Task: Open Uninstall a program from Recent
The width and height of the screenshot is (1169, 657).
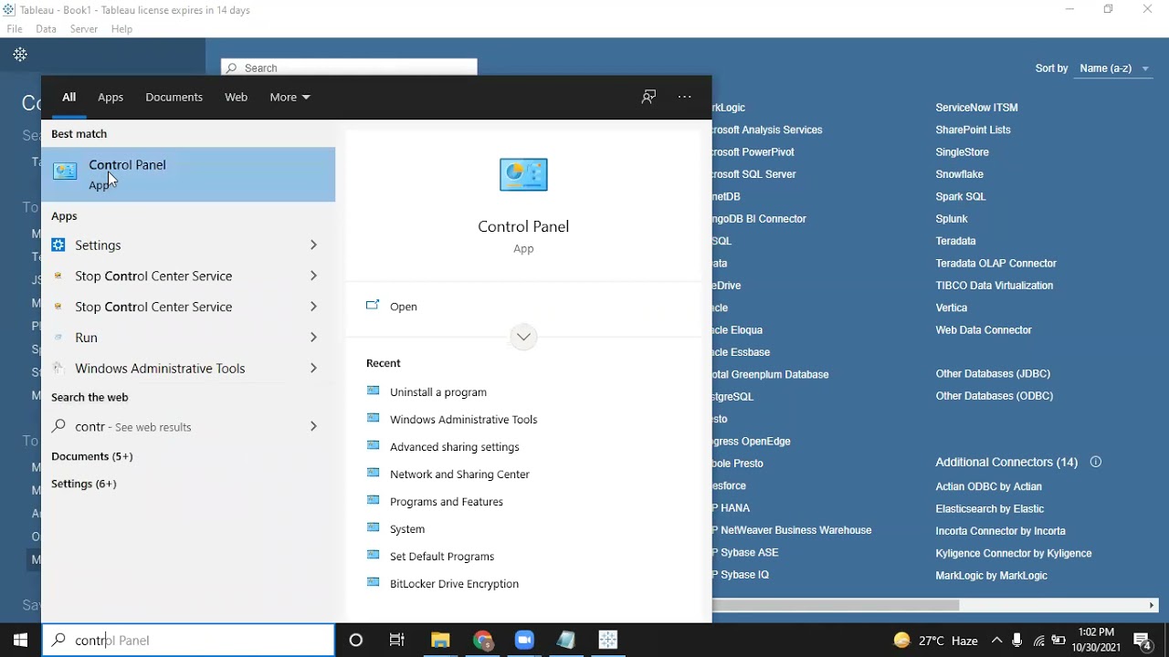Action: 437,392
